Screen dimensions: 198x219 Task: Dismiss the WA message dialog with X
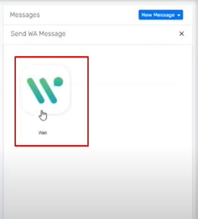182,34
